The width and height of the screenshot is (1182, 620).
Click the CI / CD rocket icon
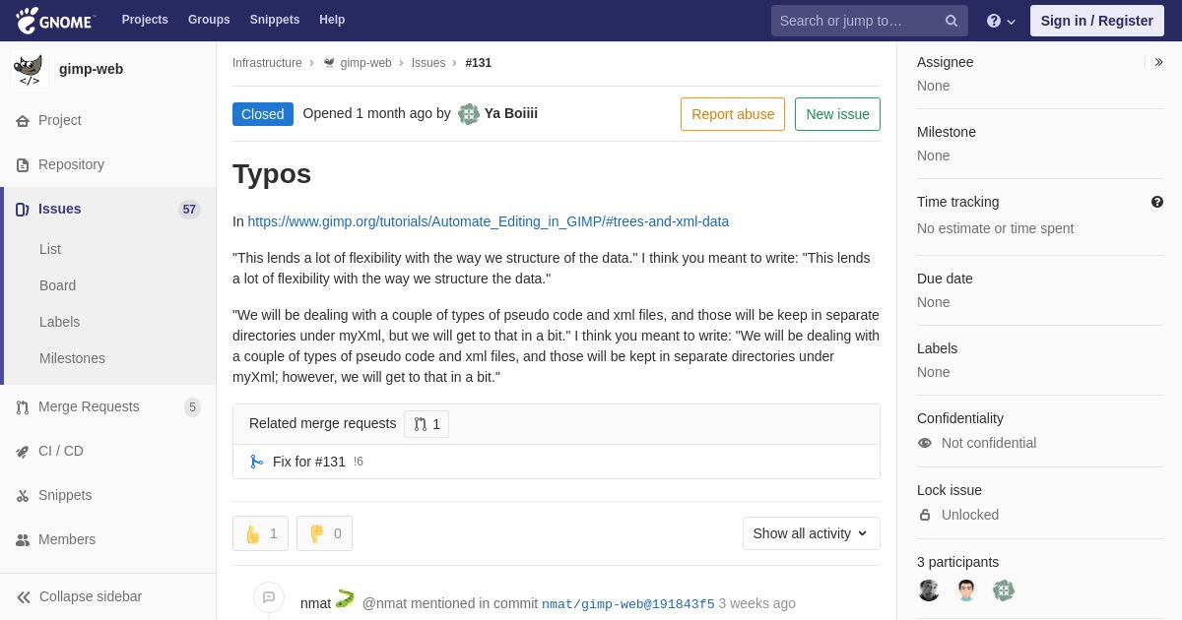23,452
